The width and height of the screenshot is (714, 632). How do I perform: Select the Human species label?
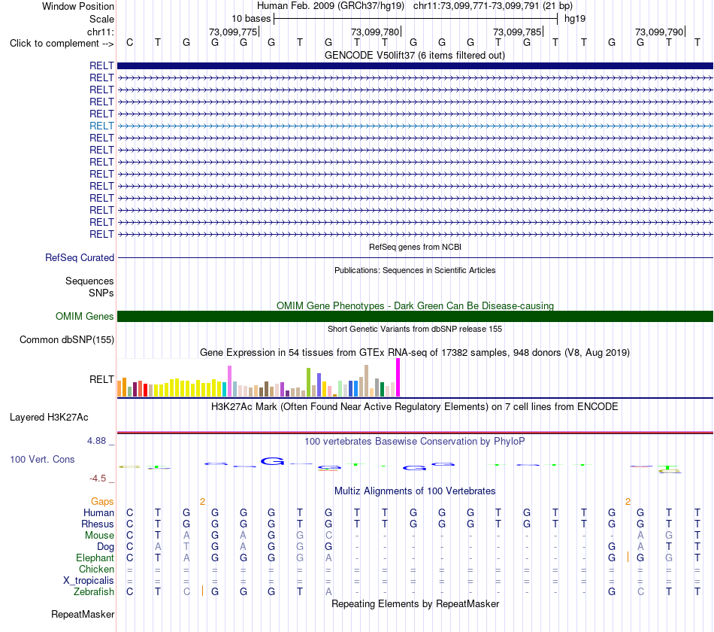[x=98, y=513]
